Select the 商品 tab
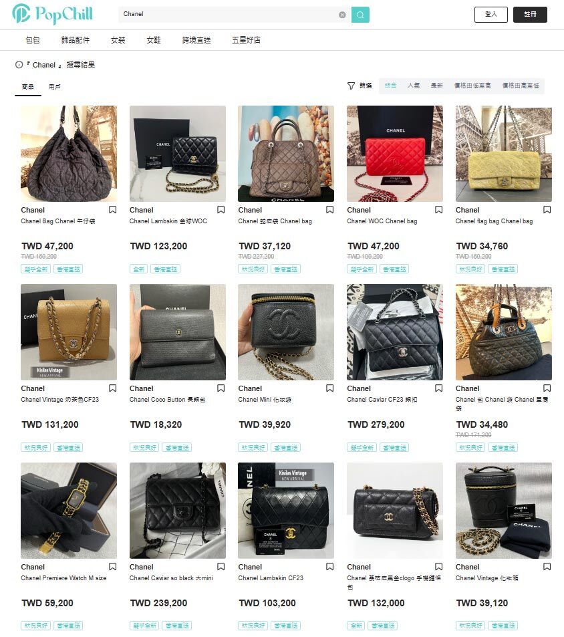564x637 pixels. point(28,86)
